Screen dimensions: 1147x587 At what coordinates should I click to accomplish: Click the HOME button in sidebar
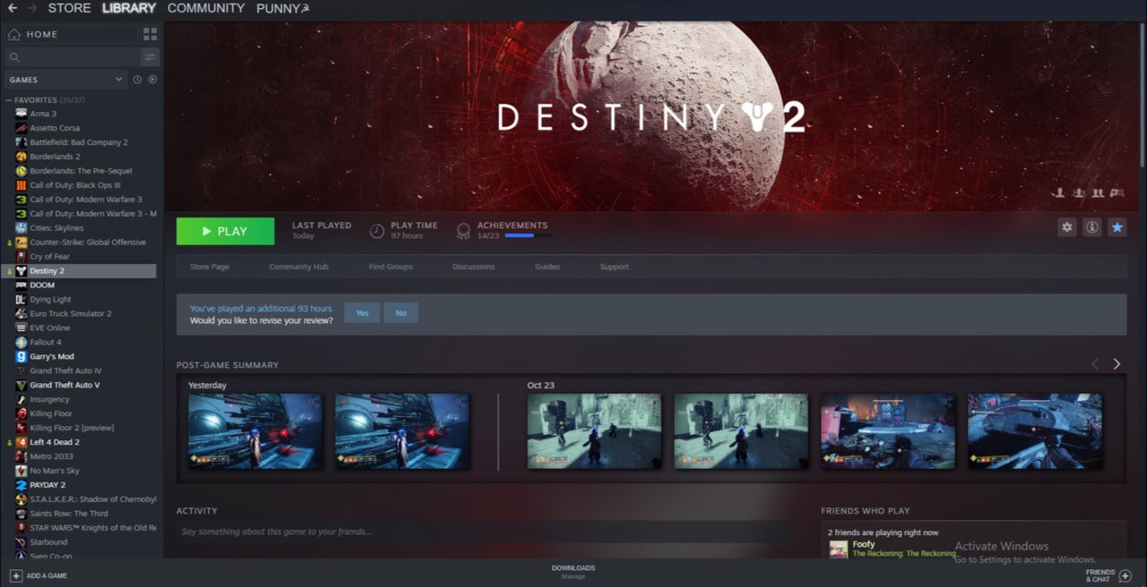click(72, 34)
